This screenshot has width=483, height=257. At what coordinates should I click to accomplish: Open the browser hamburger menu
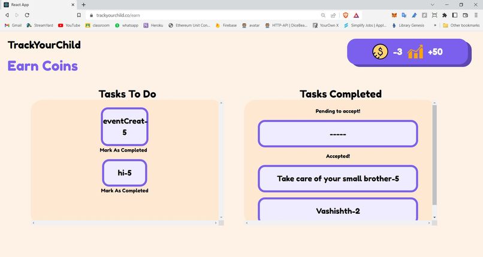pos(476,15)
